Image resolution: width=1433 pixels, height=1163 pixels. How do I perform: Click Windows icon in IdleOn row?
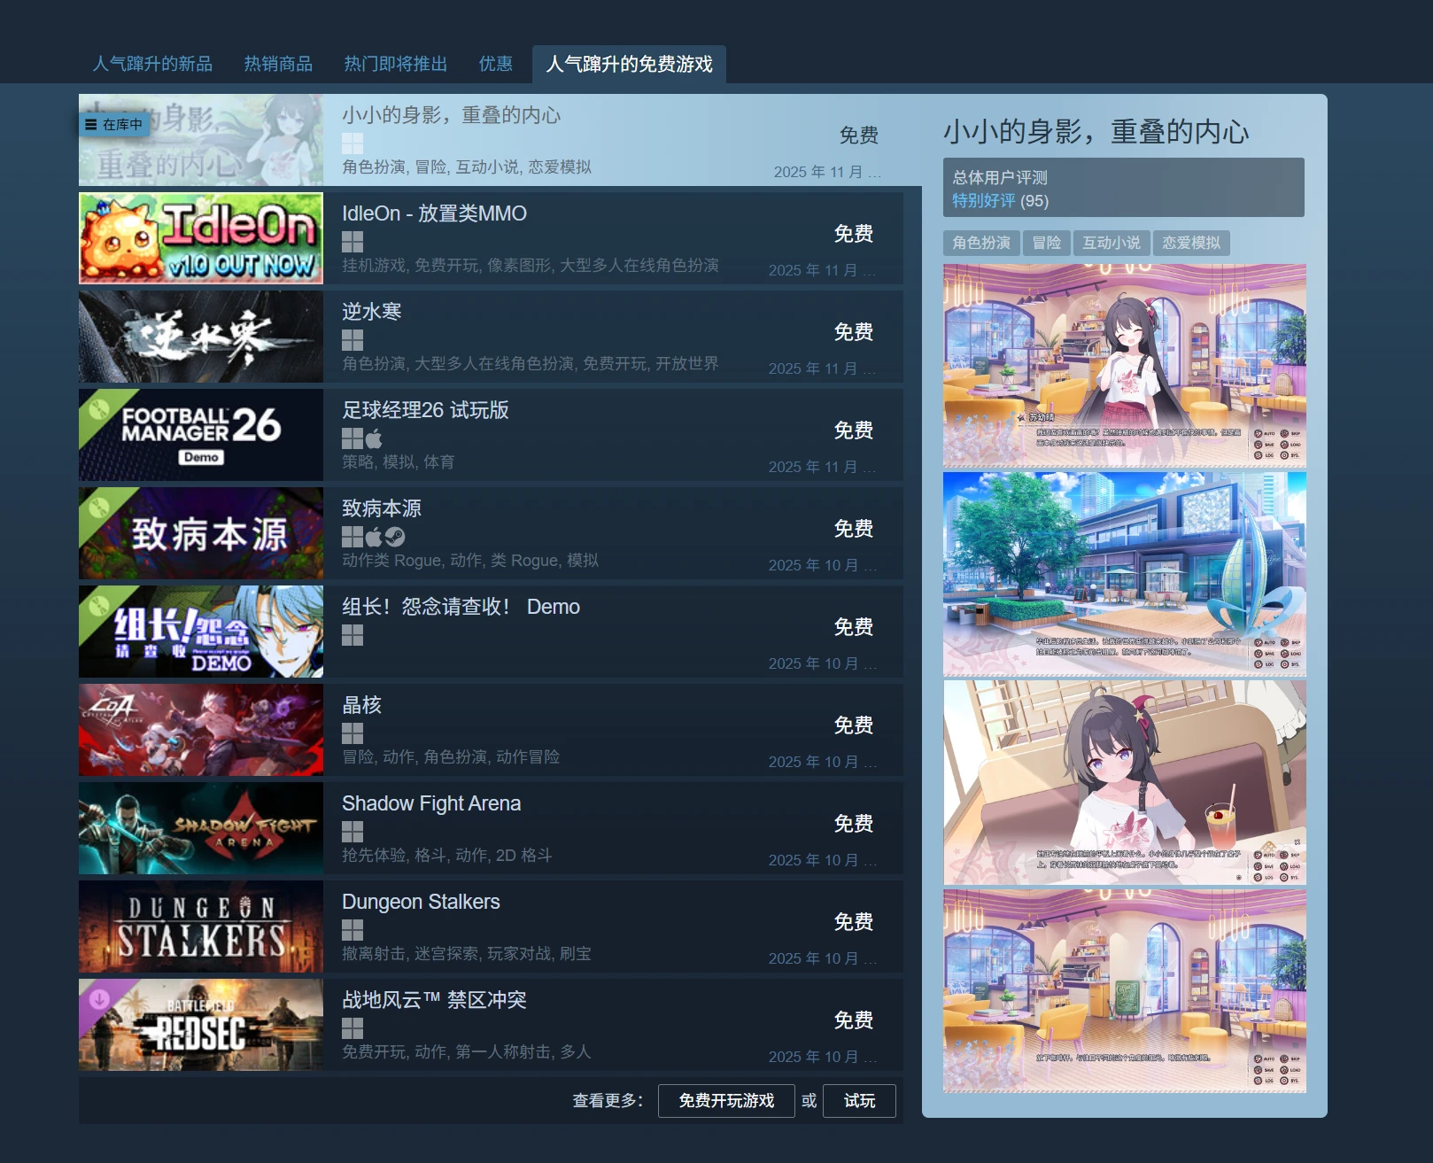pyautogui.click(x=352, y=242)
